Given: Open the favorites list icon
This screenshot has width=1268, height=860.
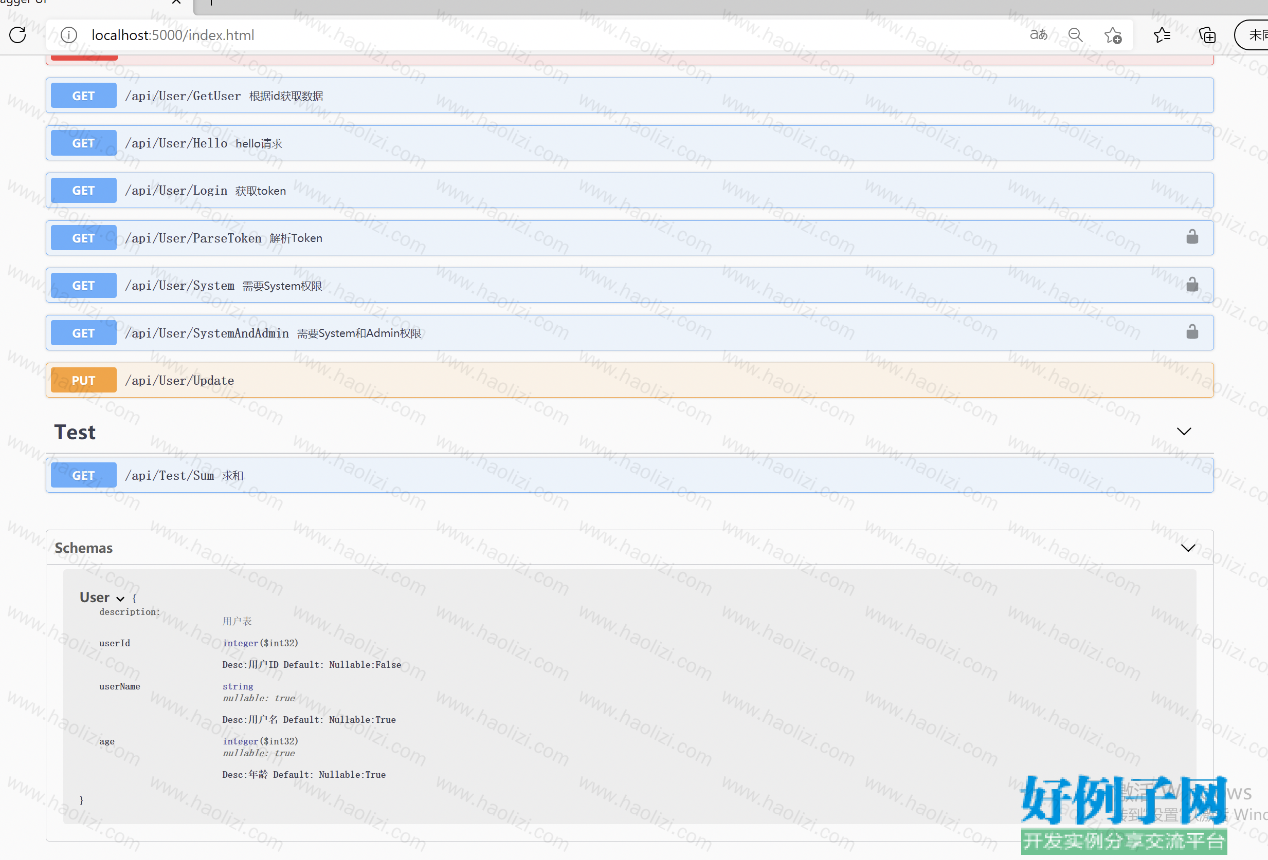Looking at the screenshot, I should pos(1162,35).
